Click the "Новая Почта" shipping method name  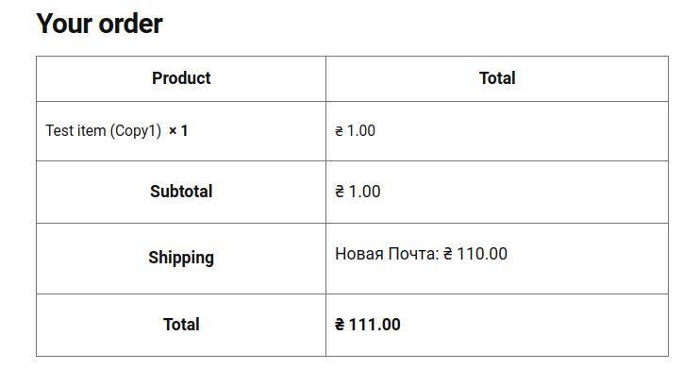pos(385,254)
